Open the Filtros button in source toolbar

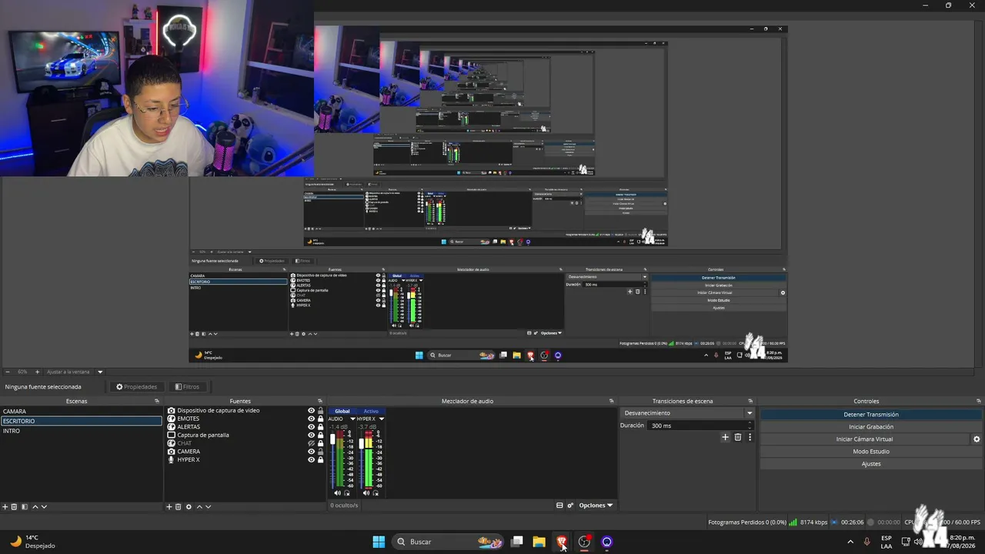[187, 387]
